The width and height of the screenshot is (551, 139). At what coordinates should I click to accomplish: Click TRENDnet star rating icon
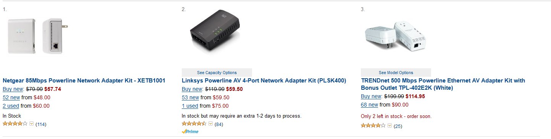[373, 126]
